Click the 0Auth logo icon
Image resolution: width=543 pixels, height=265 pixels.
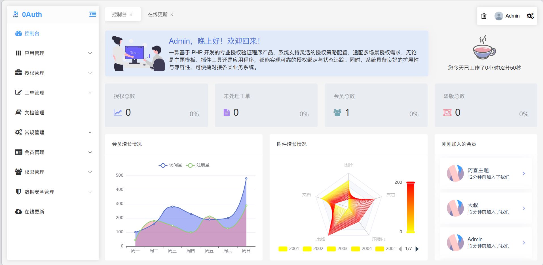click(x=16, y=14)
